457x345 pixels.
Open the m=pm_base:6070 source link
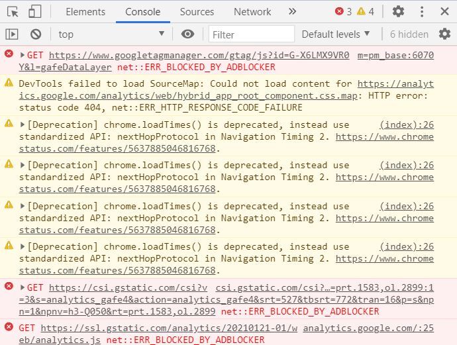click(395, 55)
